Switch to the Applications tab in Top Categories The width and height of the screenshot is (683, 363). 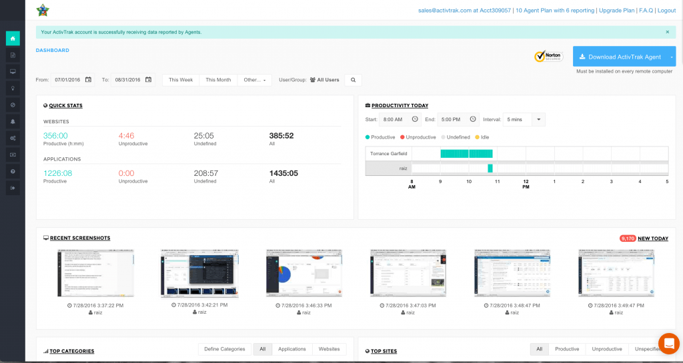292,349
